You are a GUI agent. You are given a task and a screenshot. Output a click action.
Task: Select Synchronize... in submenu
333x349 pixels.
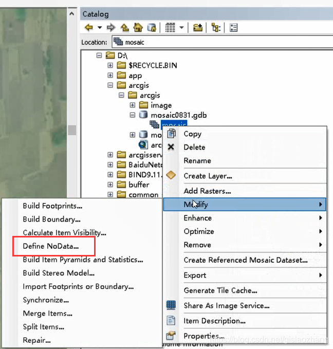[x=82, y=300]
